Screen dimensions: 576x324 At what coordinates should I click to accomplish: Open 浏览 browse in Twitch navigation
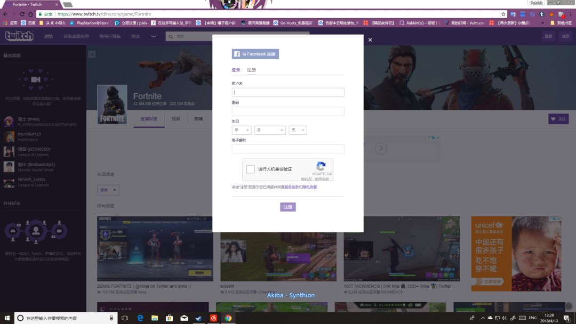pos(49,36)
